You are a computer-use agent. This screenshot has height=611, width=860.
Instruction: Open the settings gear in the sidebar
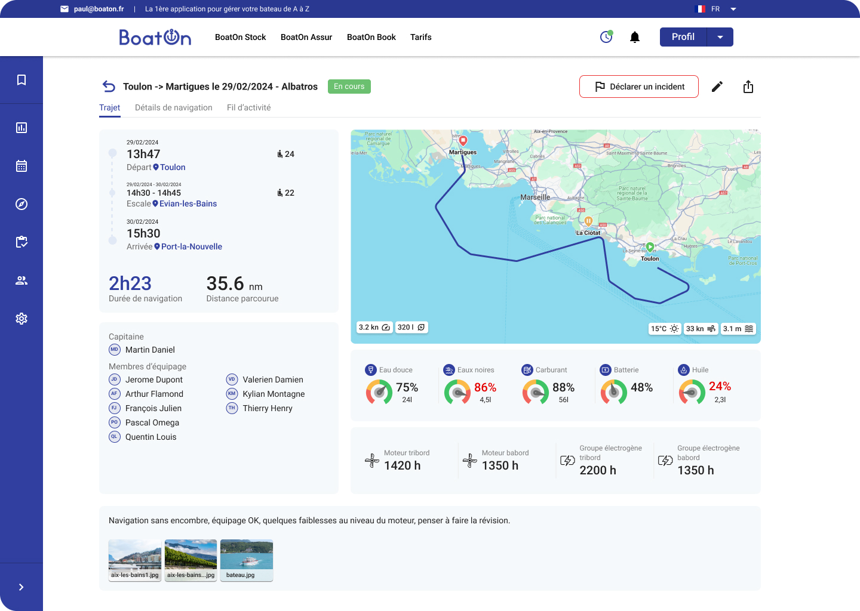21,318
